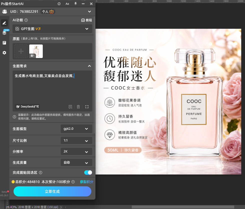
Task: Click the 优雅随心 headline on canvas
Action: (130, 62)
